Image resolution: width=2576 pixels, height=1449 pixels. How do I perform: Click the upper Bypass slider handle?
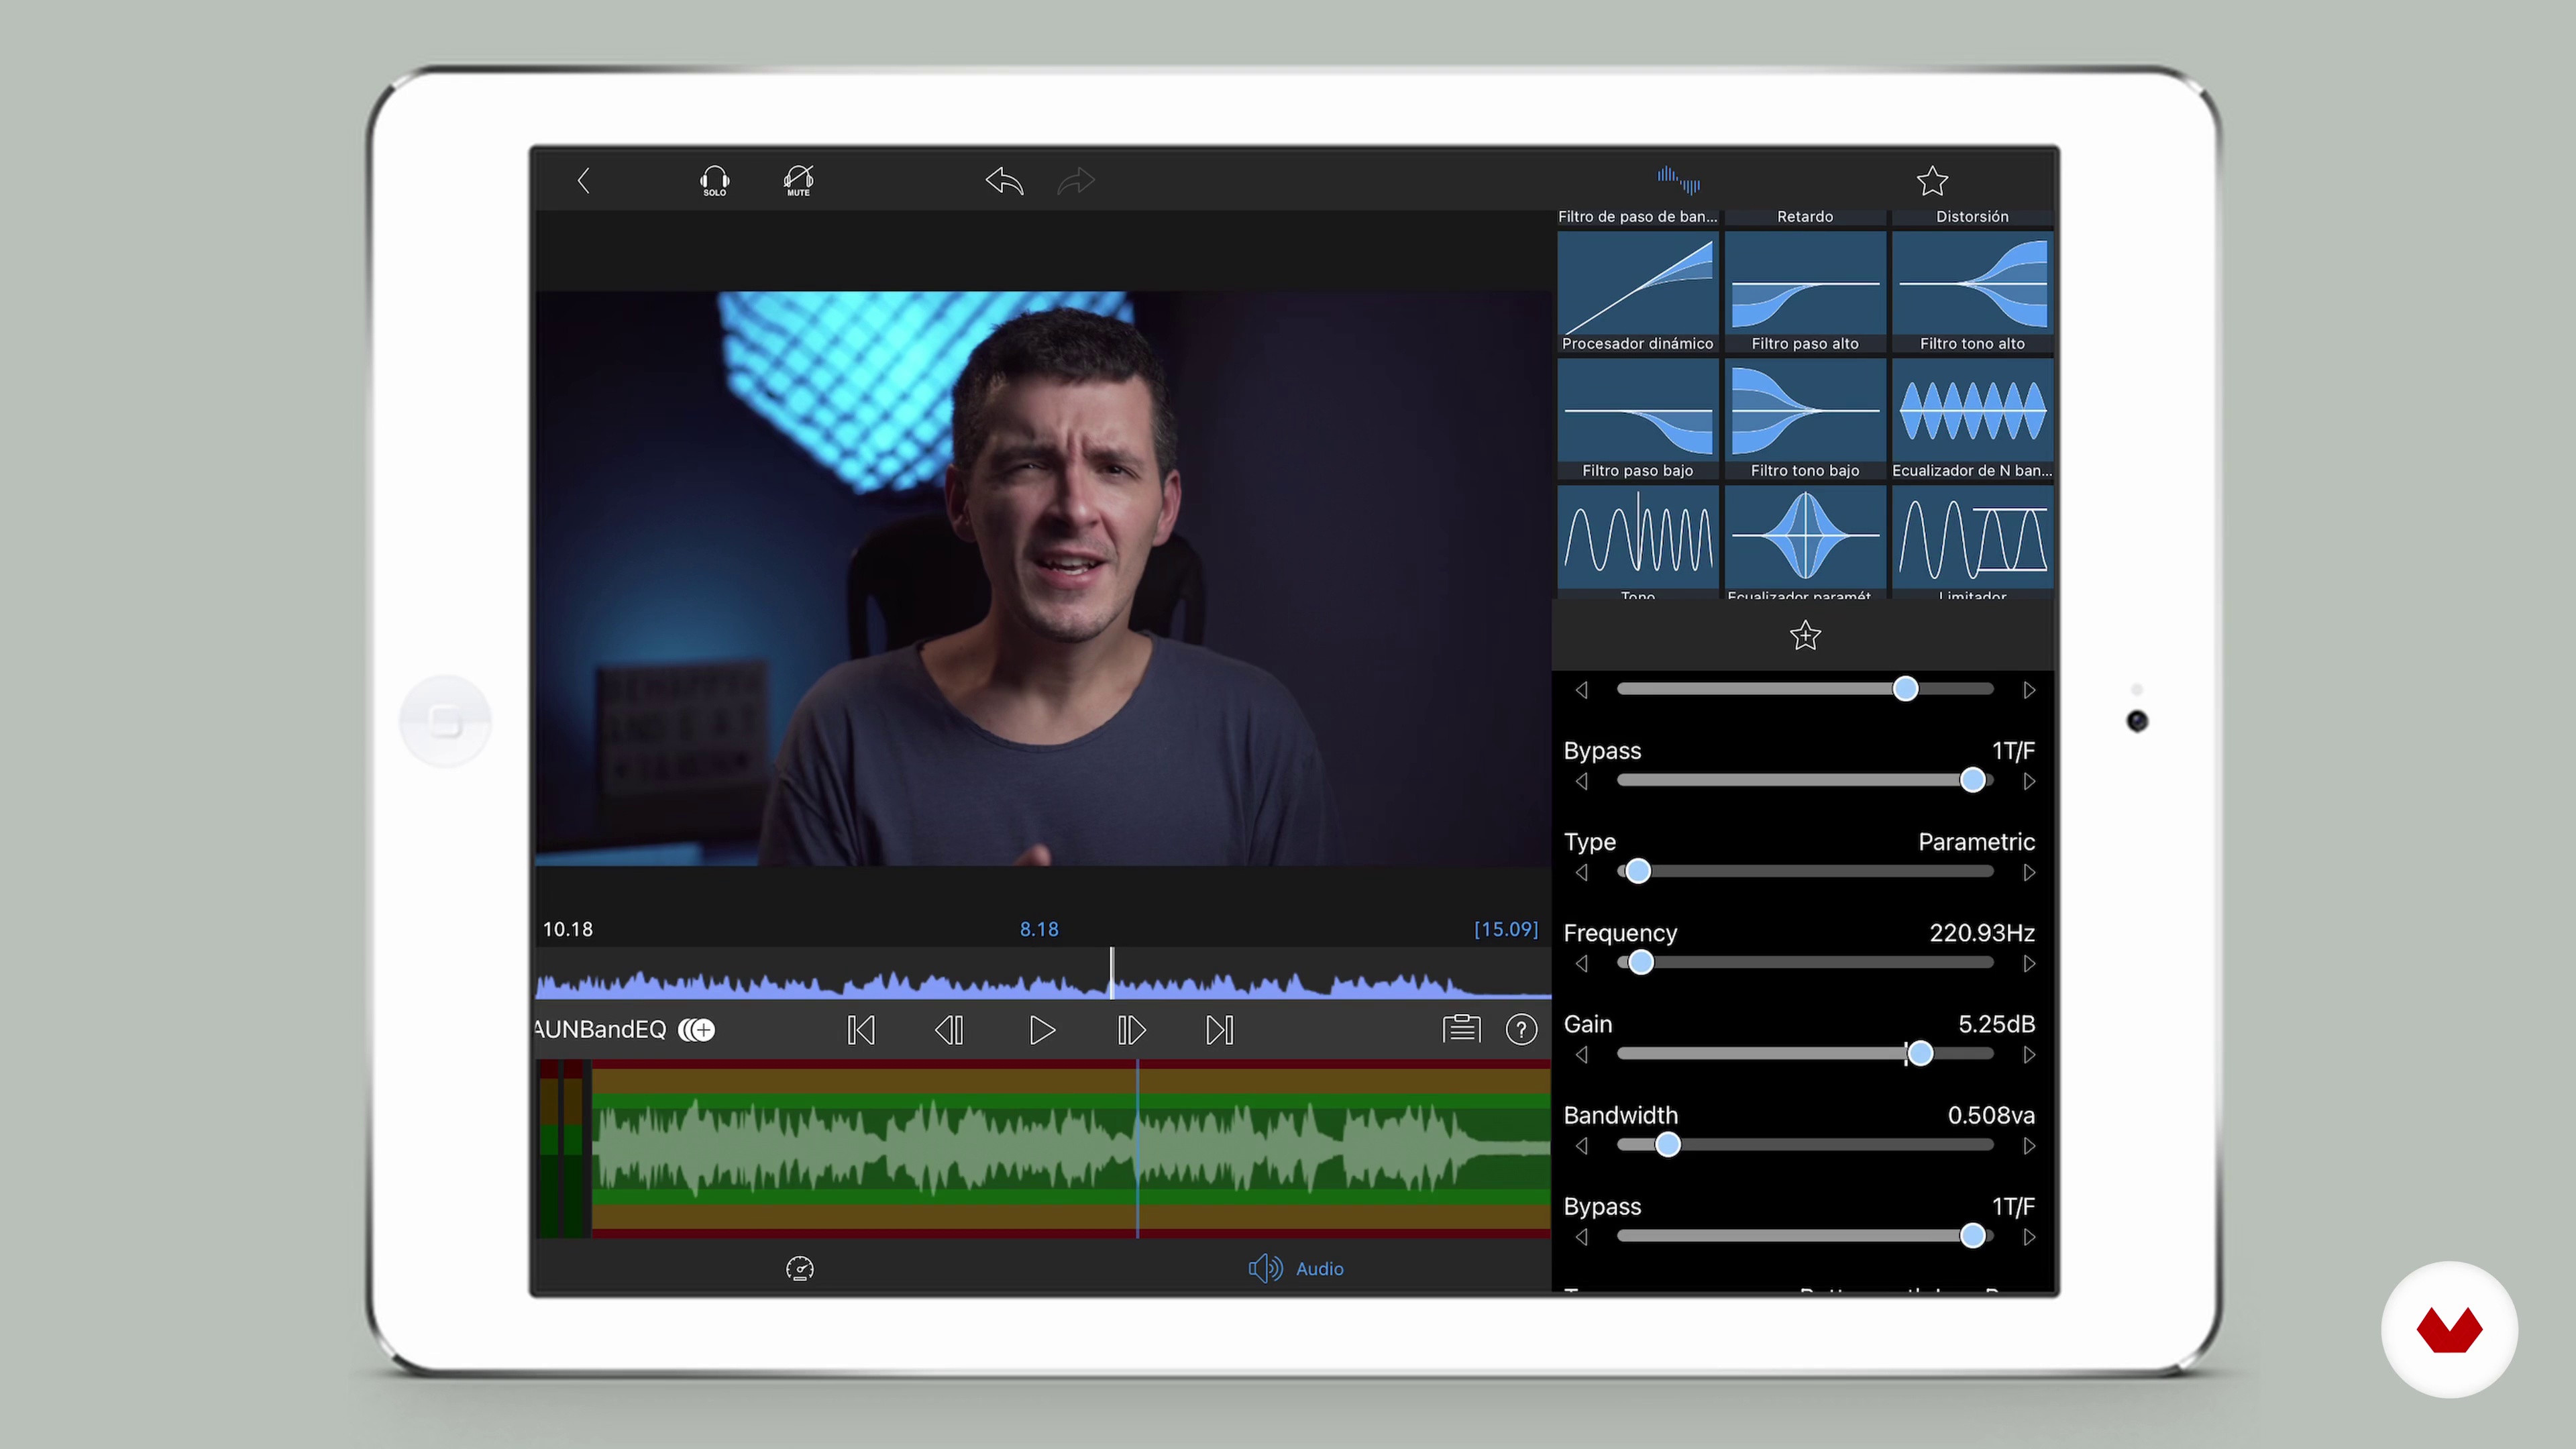pyautogui.click(x=1972, y=780)
